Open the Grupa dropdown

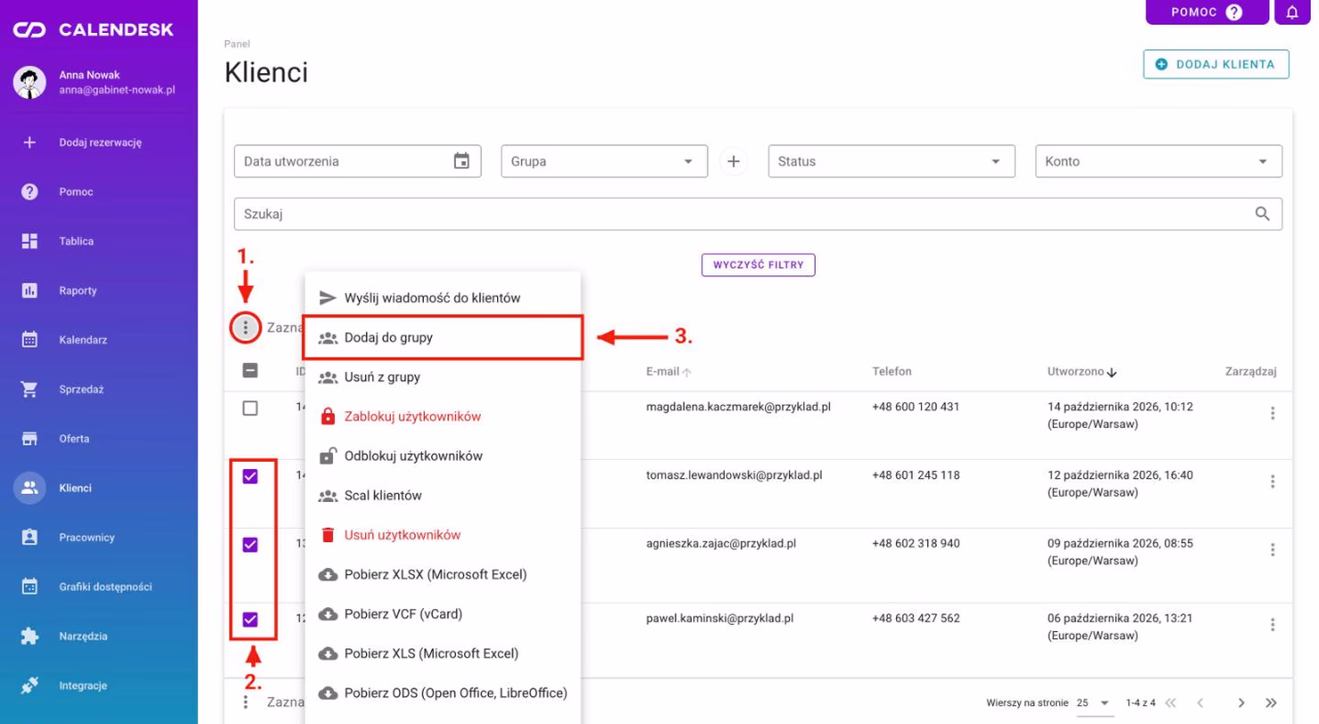click(x=604, y=161)
